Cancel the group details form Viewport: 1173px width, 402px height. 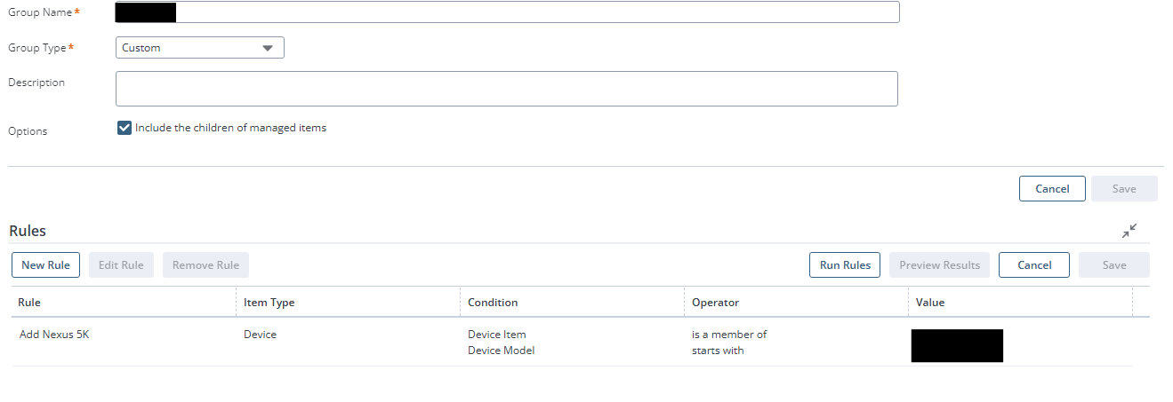1052,189
